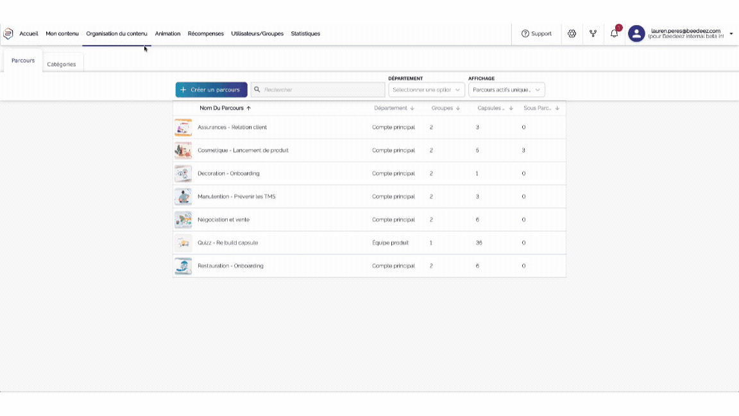Click the user avatar icon

coord(636,33)
